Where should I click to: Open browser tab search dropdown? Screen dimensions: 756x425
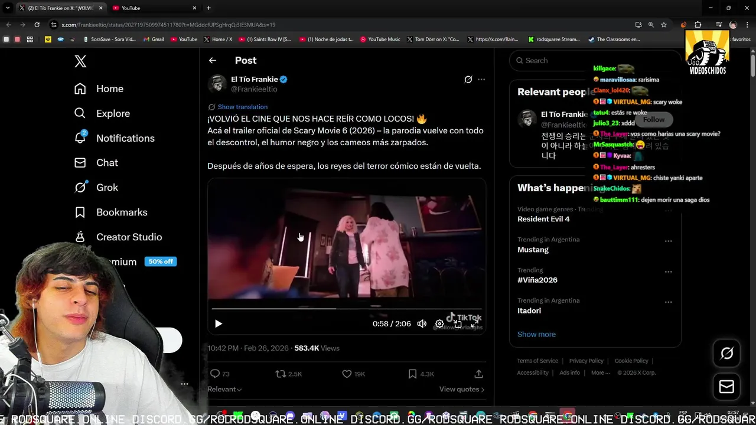coord(8,8)
